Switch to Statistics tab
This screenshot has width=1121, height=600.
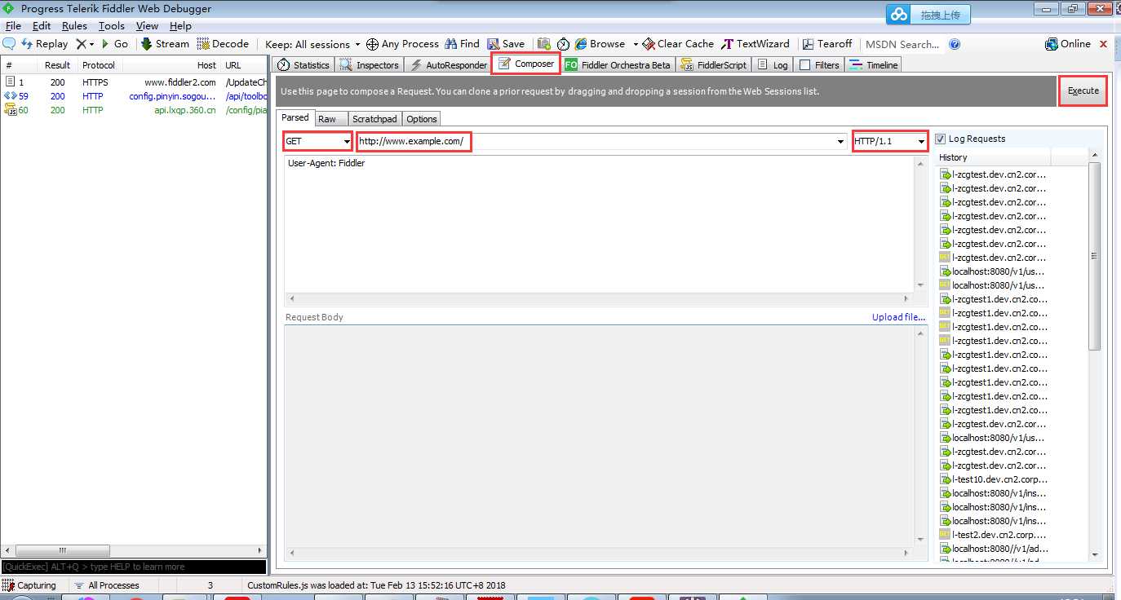303,65
